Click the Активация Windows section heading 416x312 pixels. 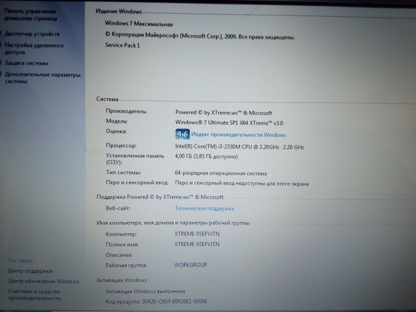click(122, 280)
